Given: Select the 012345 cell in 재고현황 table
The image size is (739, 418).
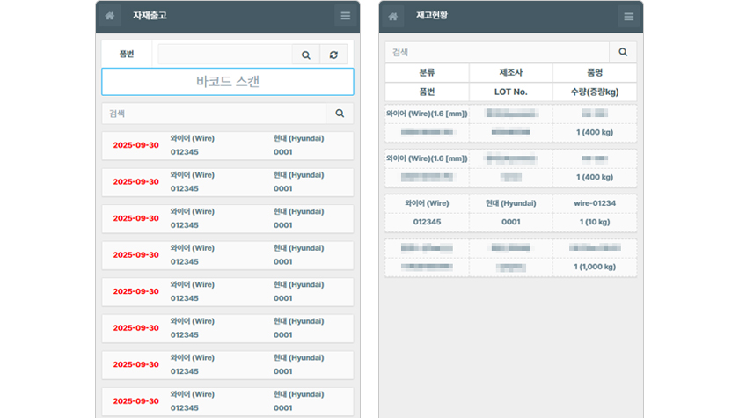Looking at the screenshot, I should coord(427,222).
